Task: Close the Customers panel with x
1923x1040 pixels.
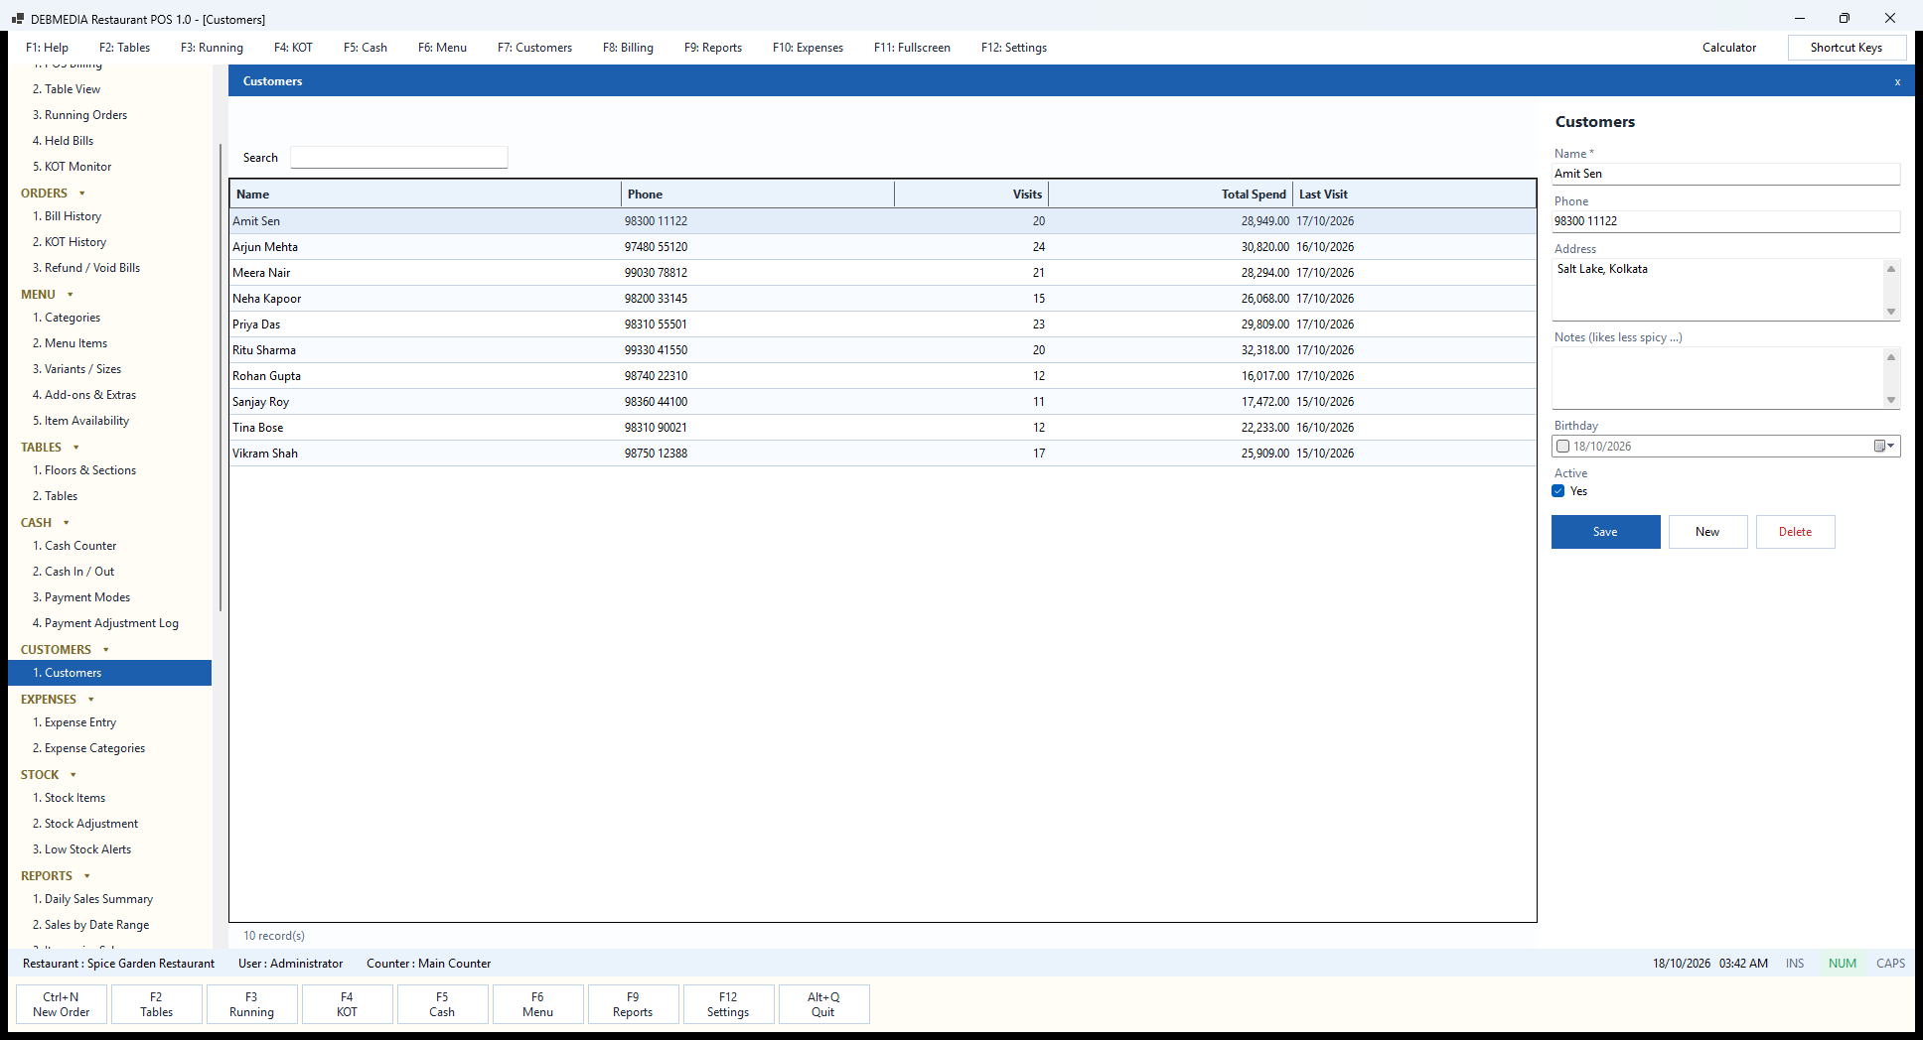Action: coord(1897,81)
